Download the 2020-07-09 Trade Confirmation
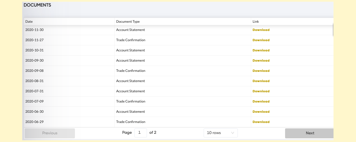The image size is (356, 142). point(261,101)
